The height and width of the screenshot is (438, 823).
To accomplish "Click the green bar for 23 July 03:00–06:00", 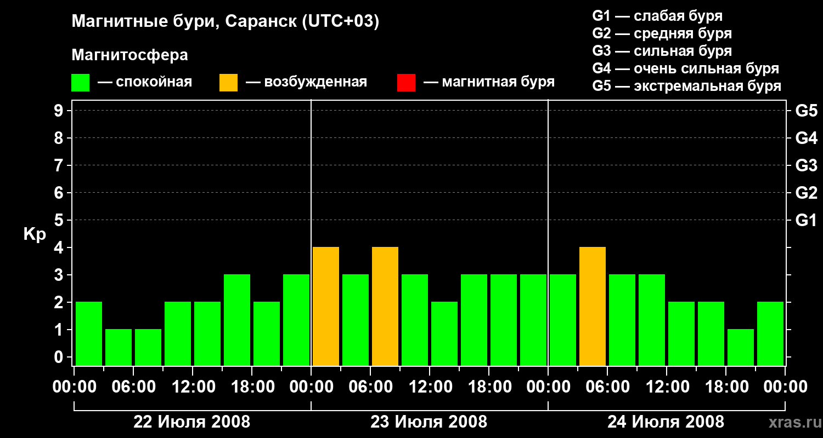I will pyautogui.click(x=356, y=320).
